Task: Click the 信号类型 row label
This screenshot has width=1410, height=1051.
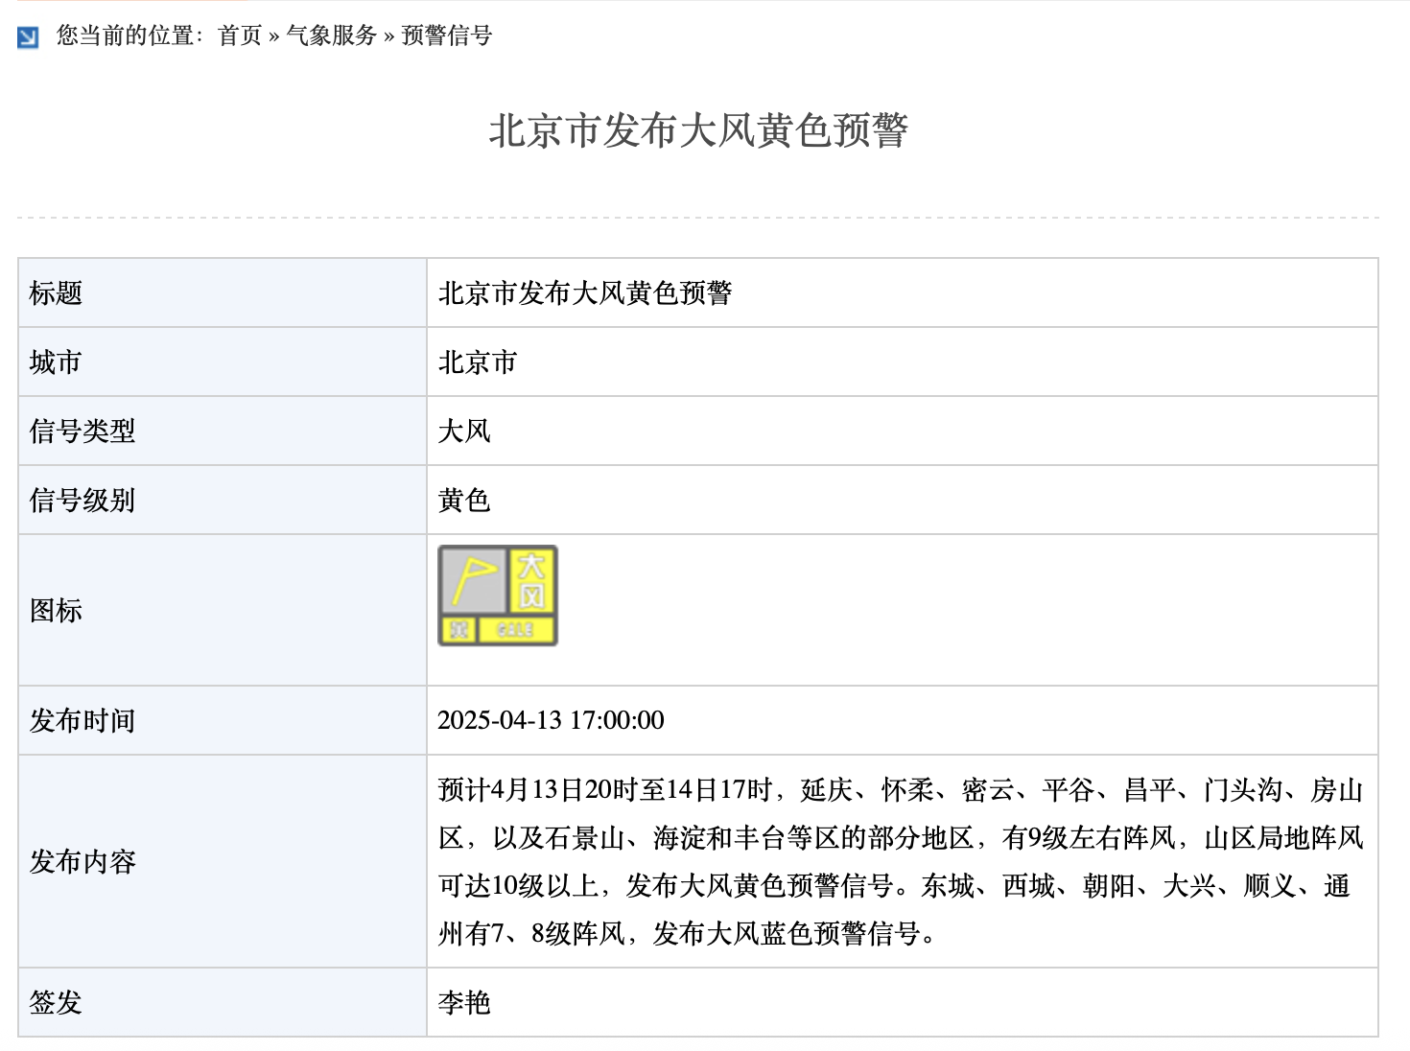Action: [82, 432]
